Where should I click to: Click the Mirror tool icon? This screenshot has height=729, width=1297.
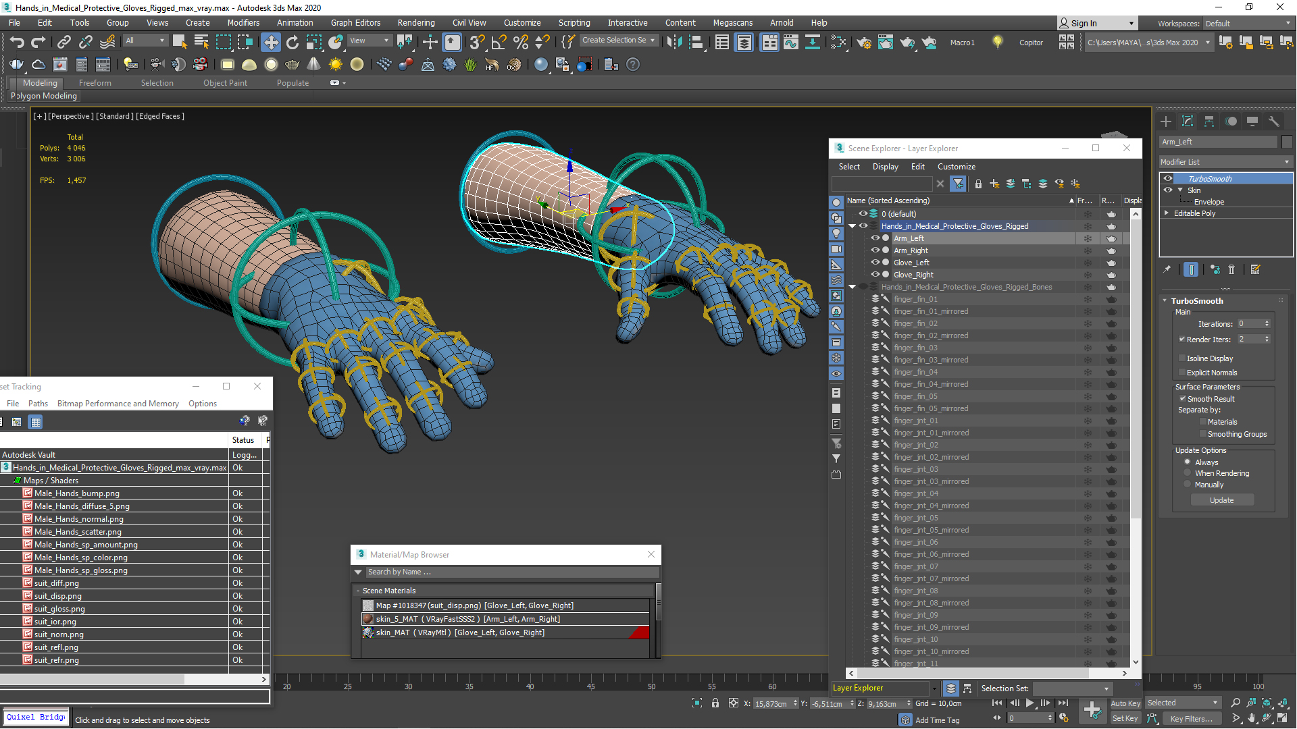click(x=674, y=42)
